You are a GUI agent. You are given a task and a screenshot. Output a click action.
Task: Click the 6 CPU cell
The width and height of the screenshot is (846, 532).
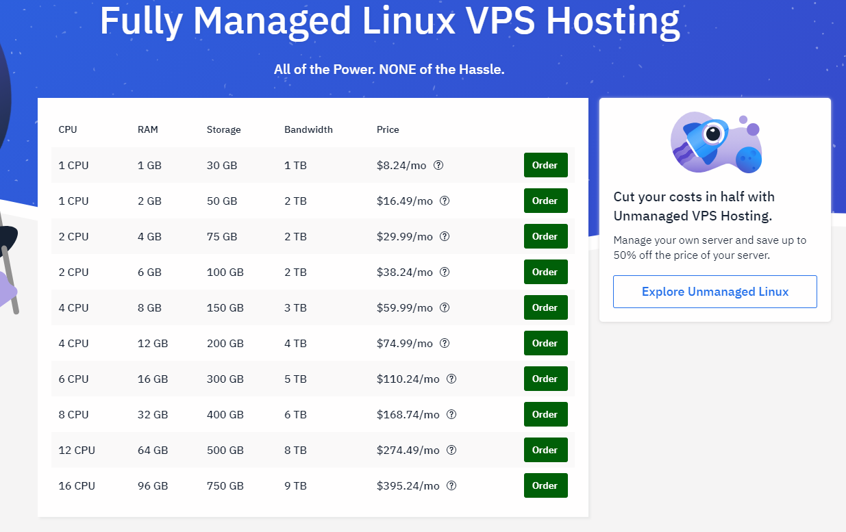(x=73, y=379)
